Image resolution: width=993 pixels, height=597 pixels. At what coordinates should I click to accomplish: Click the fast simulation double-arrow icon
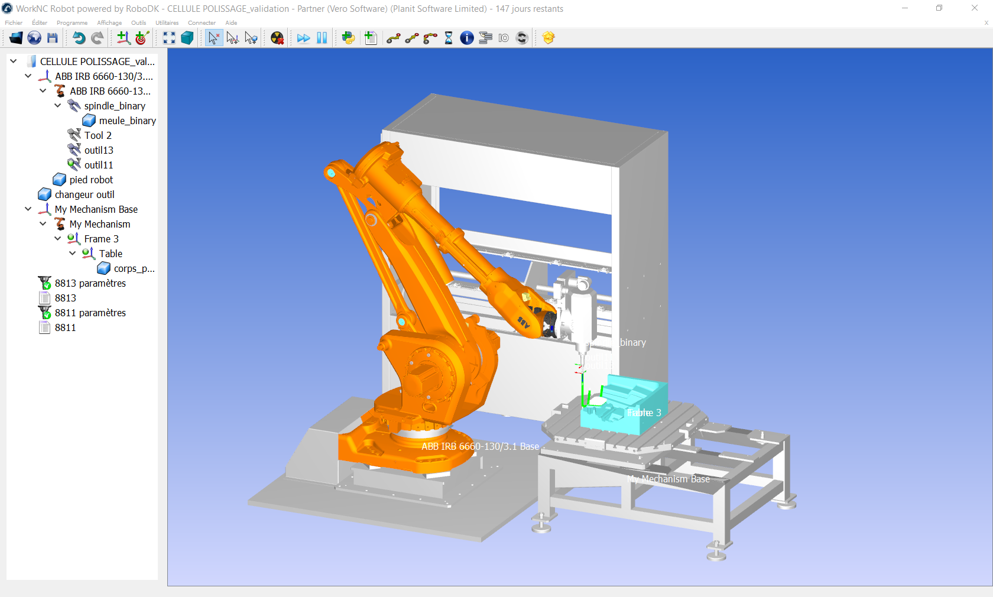(x=303, y=38)
